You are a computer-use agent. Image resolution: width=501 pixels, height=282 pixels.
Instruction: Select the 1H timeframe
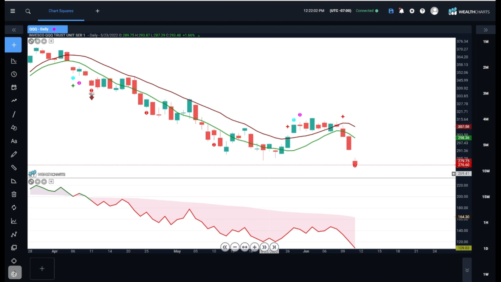point(486,223)
